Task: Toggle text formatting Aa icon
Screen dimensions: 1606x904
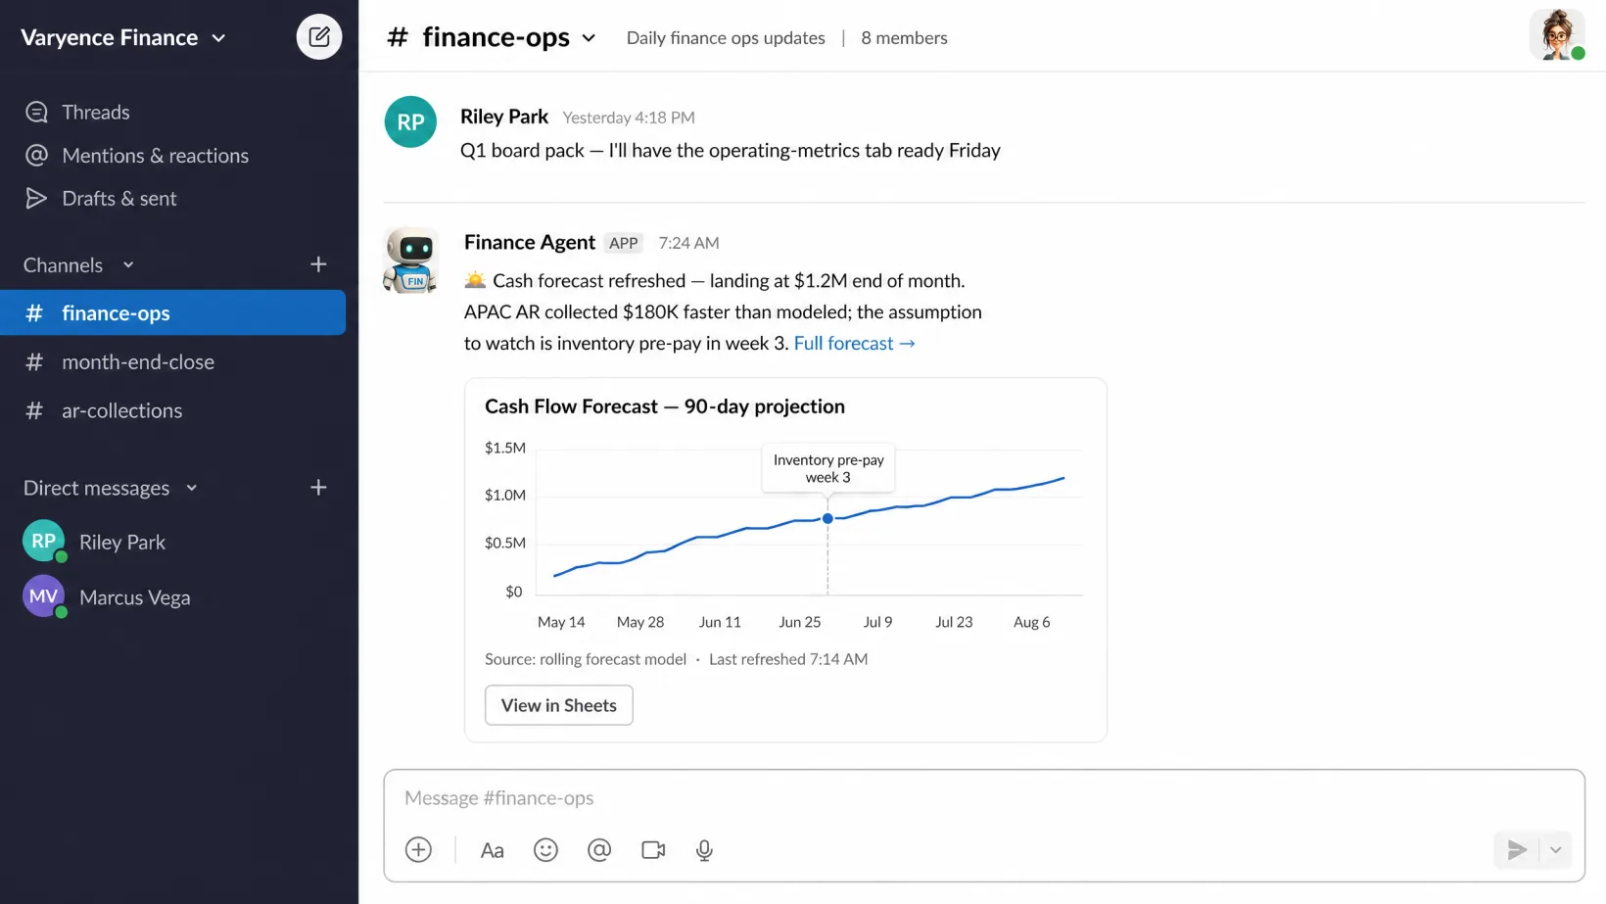Action: click(x=492, y=850)
